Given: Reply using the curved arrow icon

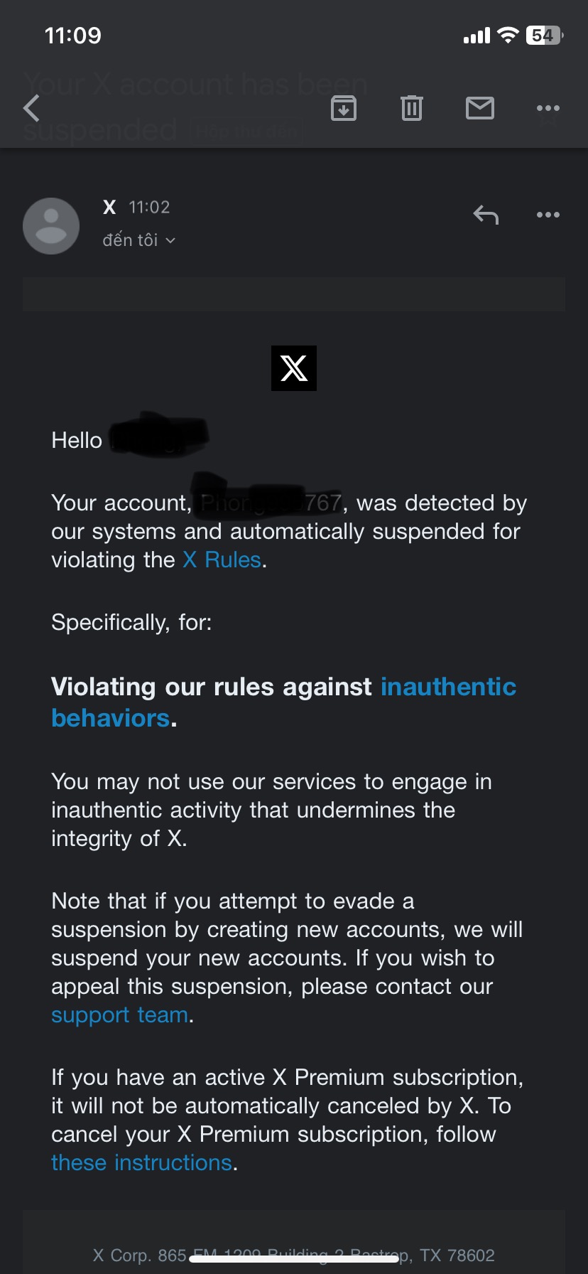Looking at the screenshot, I should pyautogui.click(x=486, y=214).
